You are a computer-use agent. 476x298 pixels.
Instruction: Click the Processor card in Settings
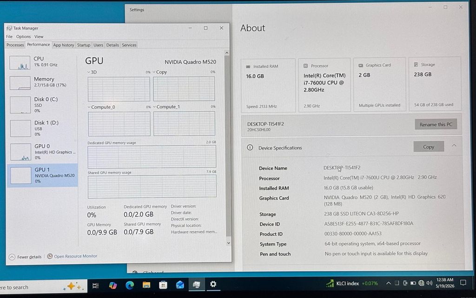point(324,85)
